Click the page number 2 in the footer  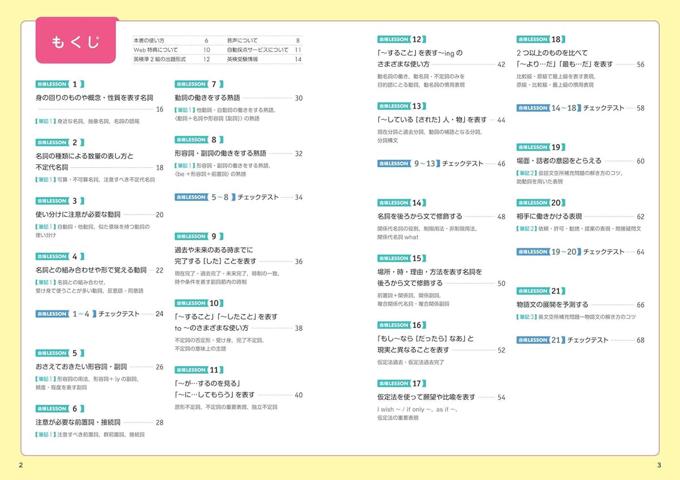click(x=21, y=466)
